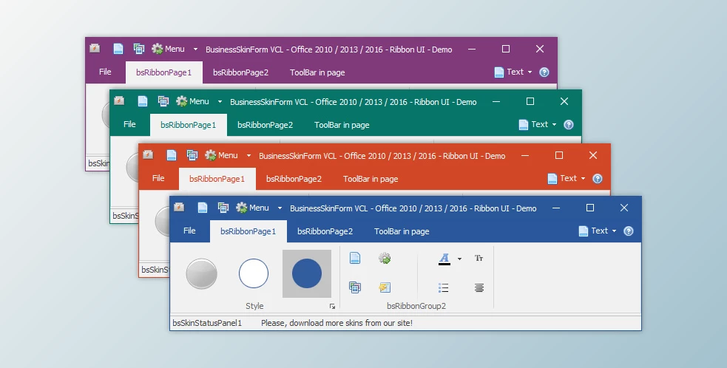This screenshot has height=368, width=727.
Task: Expand quick access dropdown arrow in green window
Action: pyautogui.click(x=220, y=101)
